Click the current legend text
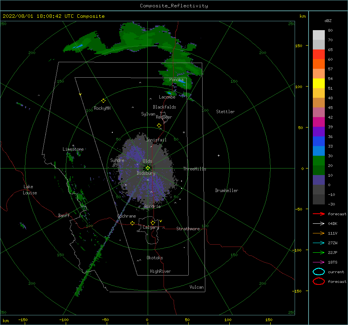The image size is (348, 325). pos(336,272)
